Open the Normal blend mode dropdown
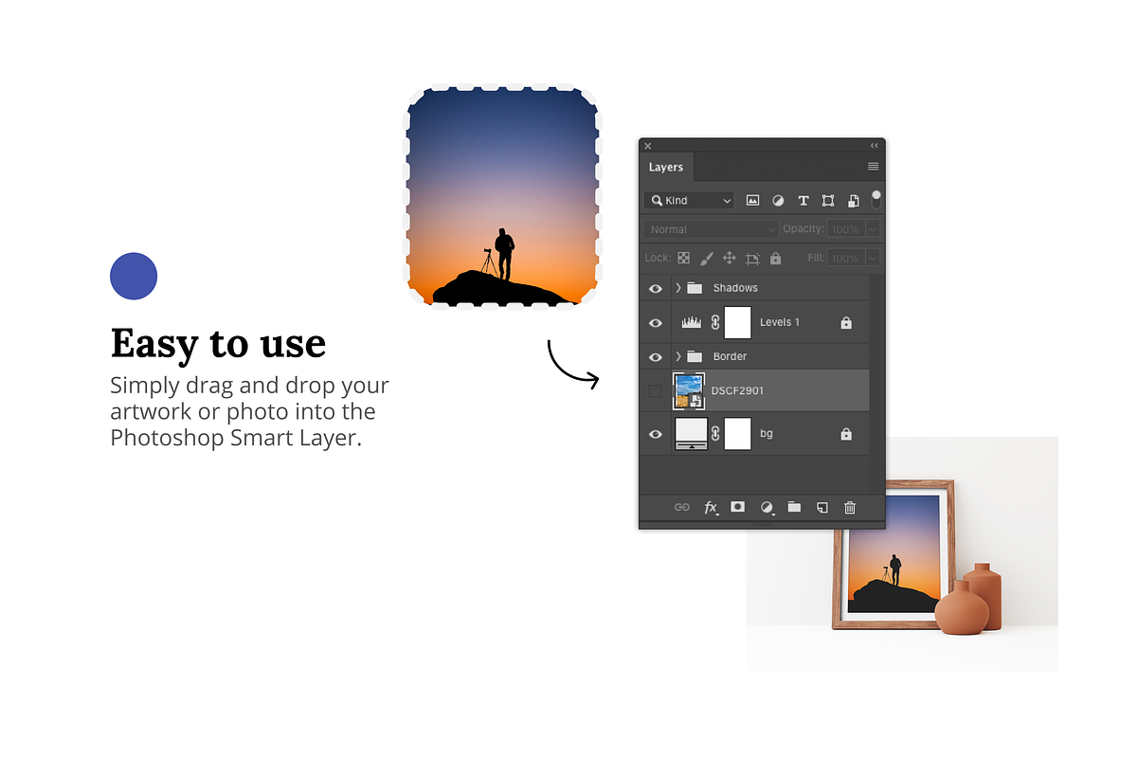The width and height of the screenshot is (1137, 758). coord(712,229)
